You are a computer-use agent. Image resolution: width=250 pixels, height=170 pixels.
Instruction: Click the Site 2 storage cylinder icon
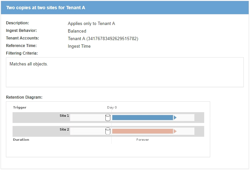[x=108, y=131]
